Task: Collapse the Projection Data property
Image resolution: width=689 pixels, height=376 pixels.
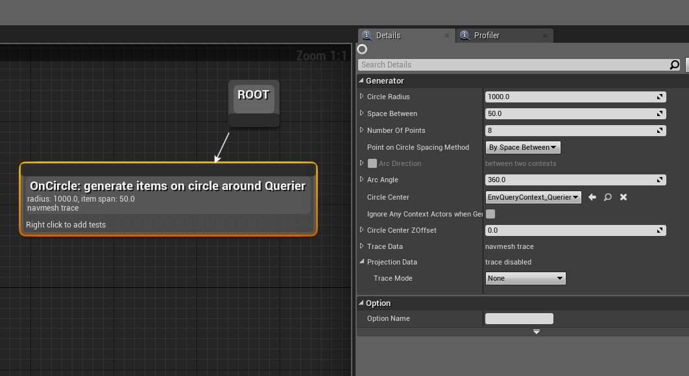Action: coord(361,261)
